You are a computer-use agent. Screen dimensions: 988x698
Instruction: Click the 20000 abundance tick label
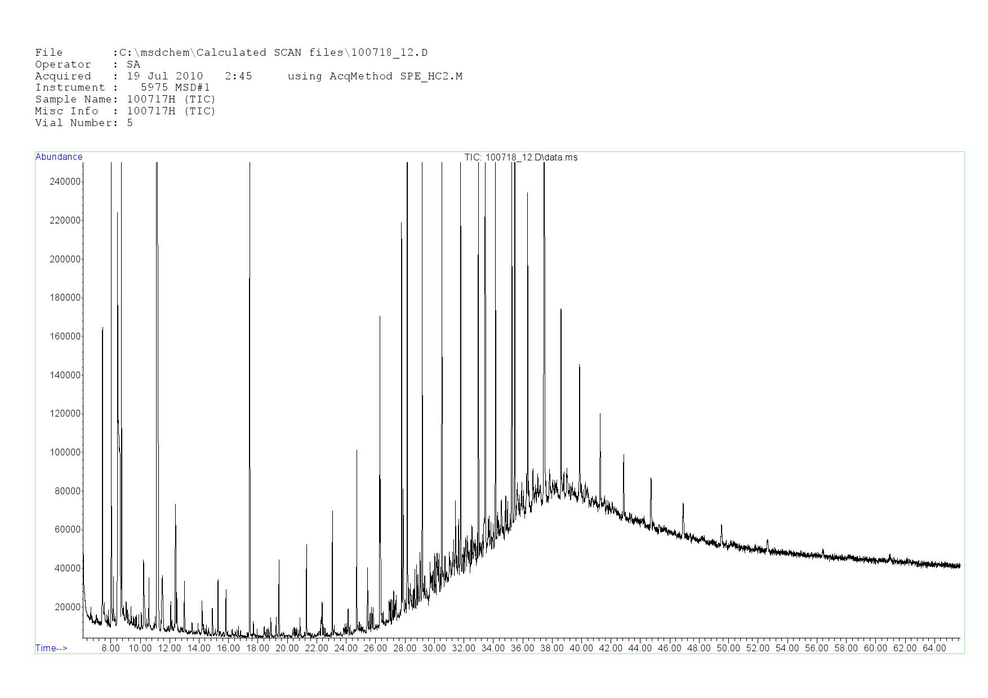pyautogui.click(x=68, y=607)
